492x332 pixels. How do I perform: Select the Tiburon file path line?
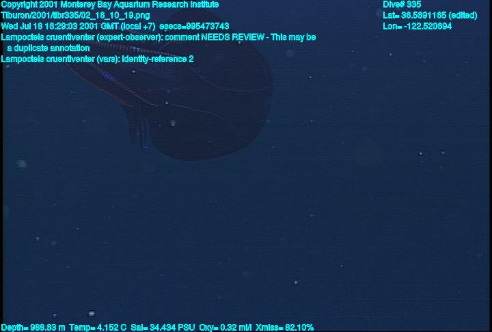tap(75, 16)
